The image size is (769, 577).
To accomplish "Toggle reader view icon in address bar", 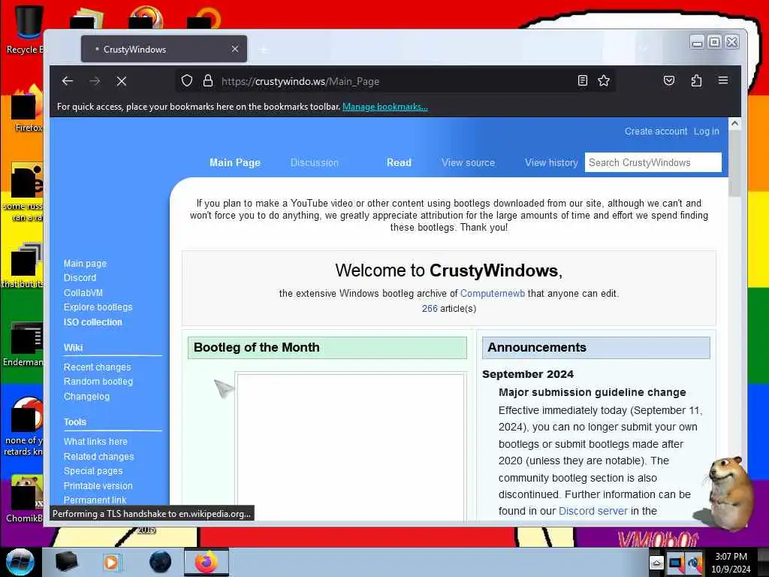I will click(x=582, y=81).
